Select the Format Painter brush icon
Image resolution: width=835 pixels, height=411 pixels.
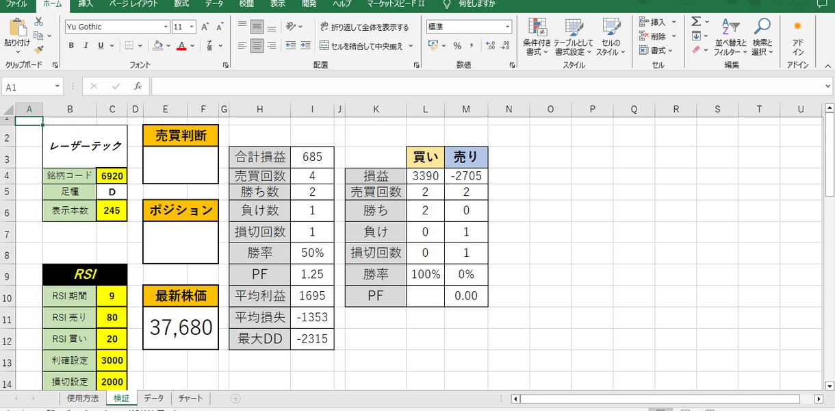pyautogui.click(x=38, y=49)
